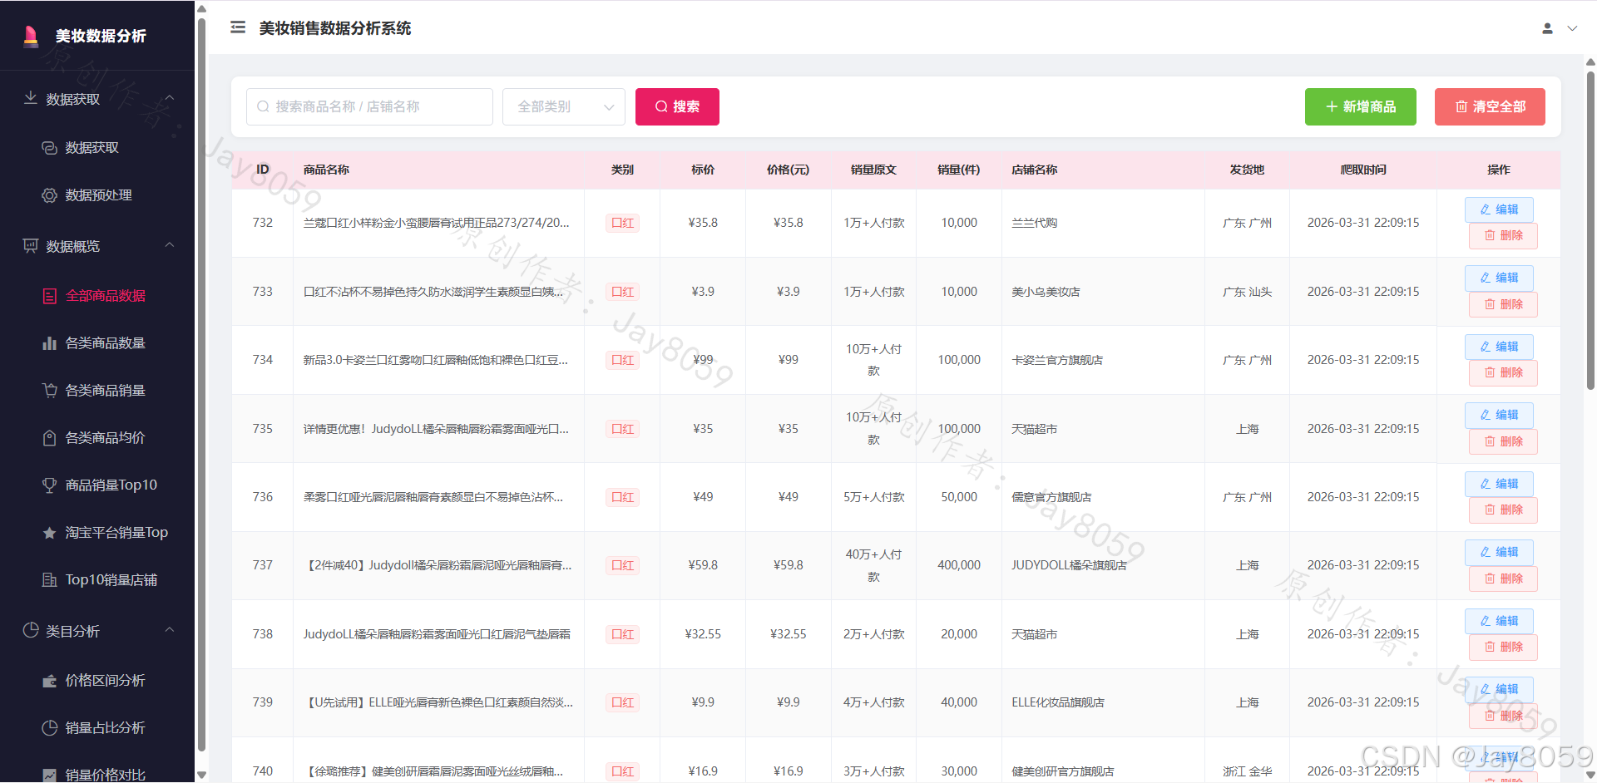Expand the user dropdown chevron in header

point(1572,28)
